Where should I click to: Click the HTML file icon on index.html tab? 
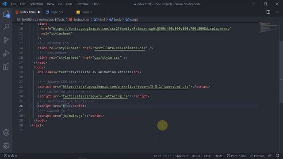click(17, 12)
